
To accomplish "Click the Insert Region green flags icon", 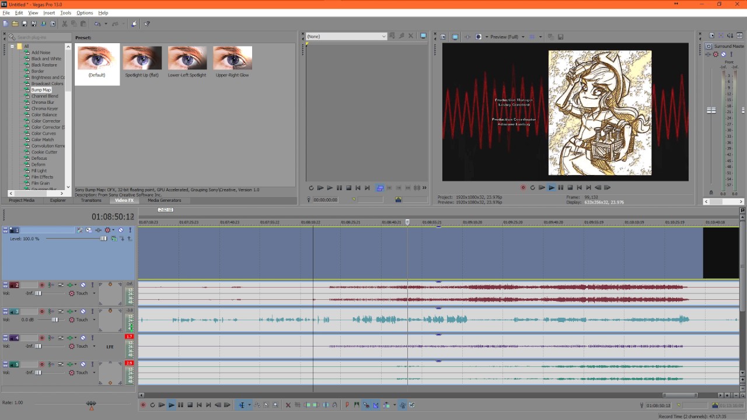I will [x=357, y=405].
